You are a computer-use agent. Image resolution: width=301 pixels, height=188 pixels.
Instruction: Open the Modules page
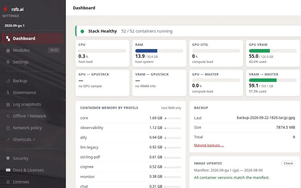coord(33,50)
